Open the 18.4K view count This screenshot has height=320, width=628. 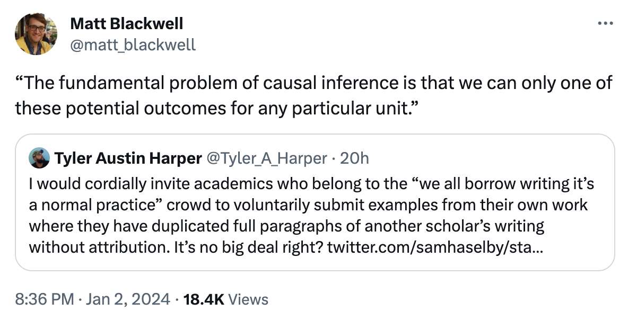(x=204, y=299)
